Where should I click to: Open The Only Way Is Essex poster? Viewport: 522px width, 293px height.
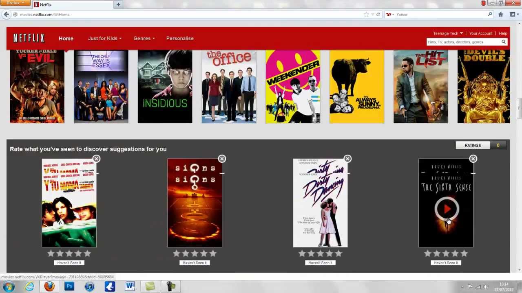(x=101, y=86)
